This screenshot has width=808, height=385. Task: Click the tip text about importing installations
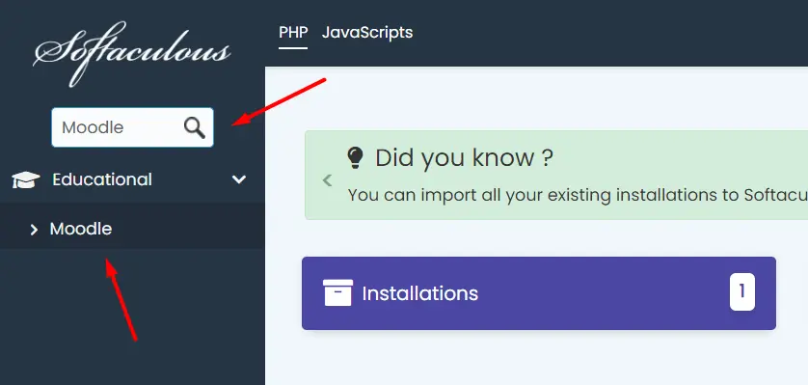point(578,195)
